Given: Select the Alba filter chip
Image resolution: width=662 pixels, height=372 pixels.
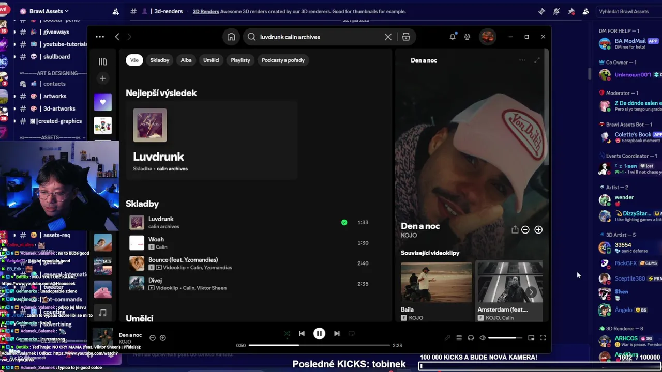Looking at the screenshot, I should (x=186, y=60).
